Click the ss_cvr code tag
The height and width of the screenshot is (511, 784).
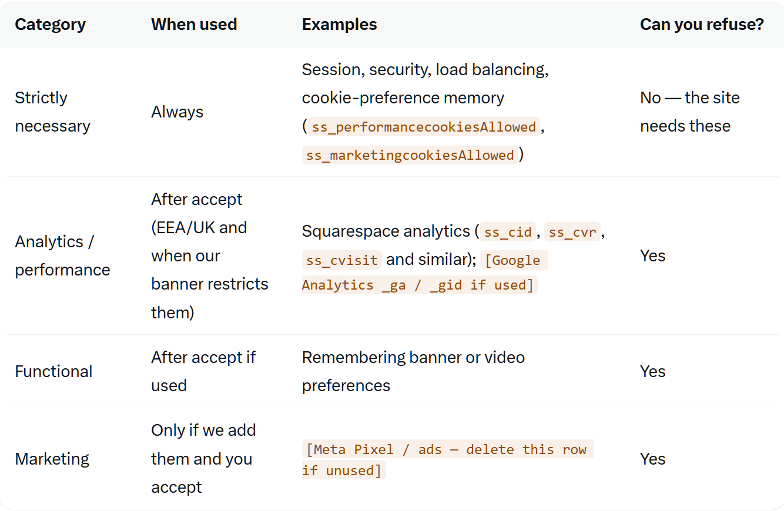pyautogui.click(x=572, y=231)
